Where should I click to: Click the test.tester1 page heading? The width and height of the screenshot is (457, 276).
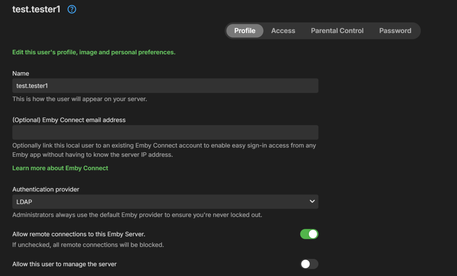click(x=36, y=9)
